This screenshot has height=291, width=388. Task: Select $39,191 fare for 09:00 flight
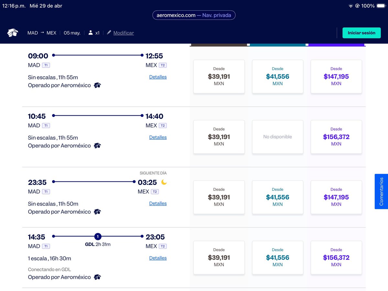point(219,76)
